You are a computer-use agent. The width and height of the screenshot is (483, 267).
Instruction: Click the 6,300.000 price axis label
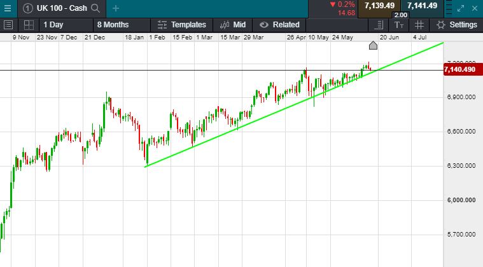(461, 166)
